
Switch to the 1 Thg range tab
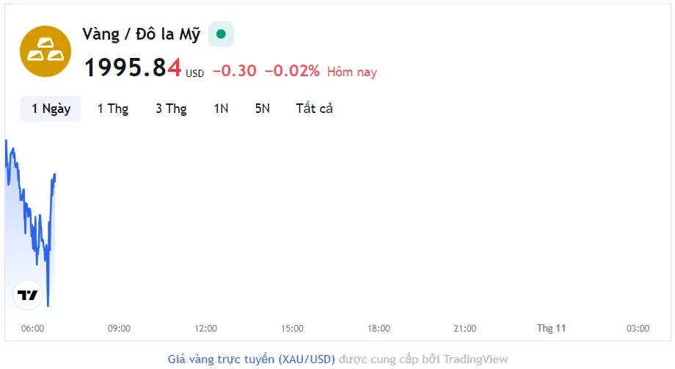pyautogui.click(x=113, y=109)
